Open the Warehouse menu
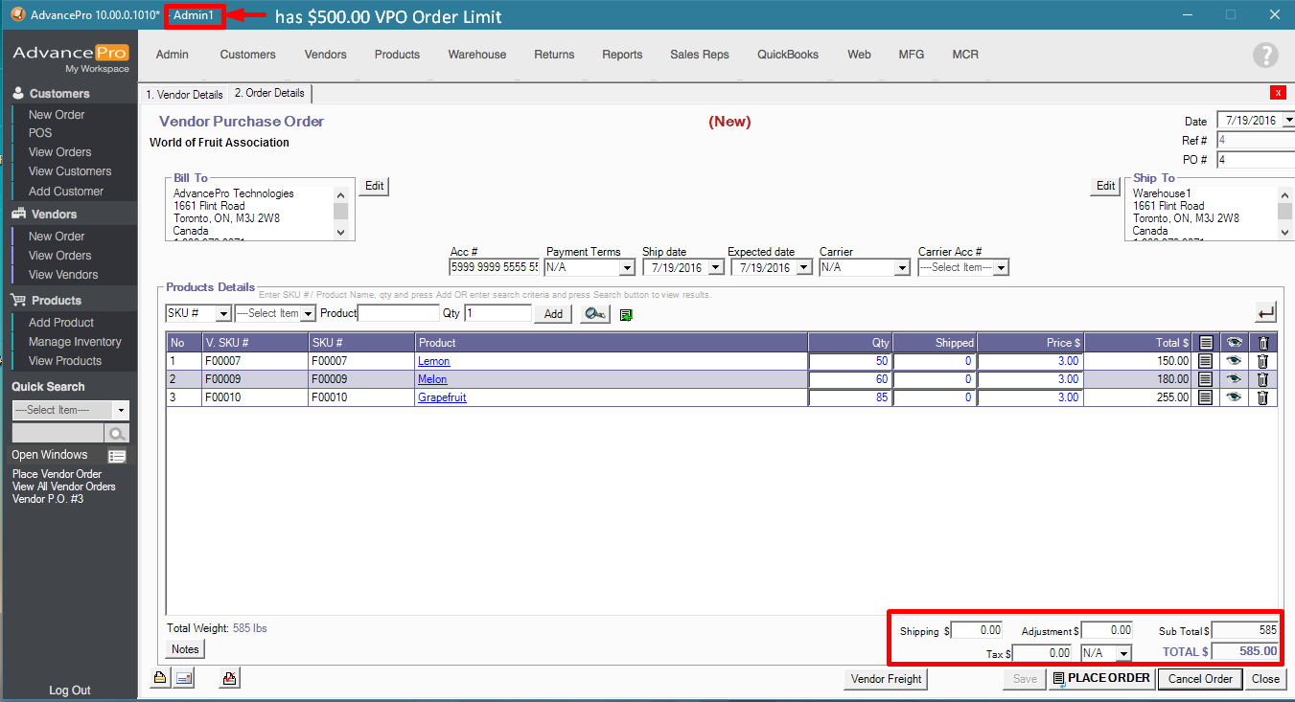Image resolution: width=1295 pixels, height=702 pixels. (x=476, y=55)
